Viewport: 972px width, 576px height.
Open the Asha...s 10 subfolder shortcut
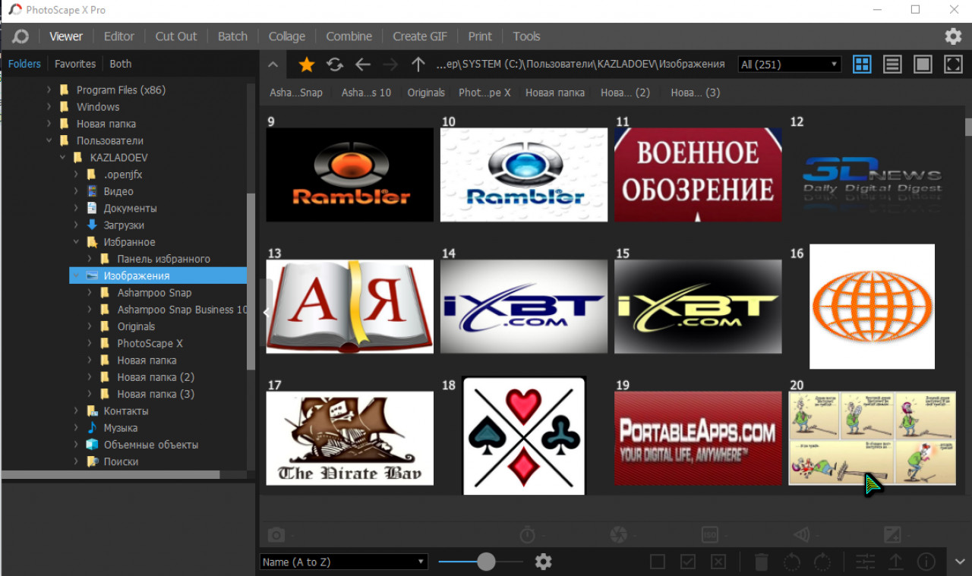pos(366,93)
